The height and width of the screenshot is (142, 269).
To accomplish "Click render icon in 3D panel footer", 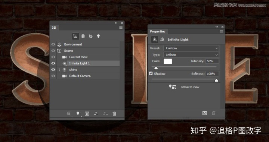I will [87, 114].
